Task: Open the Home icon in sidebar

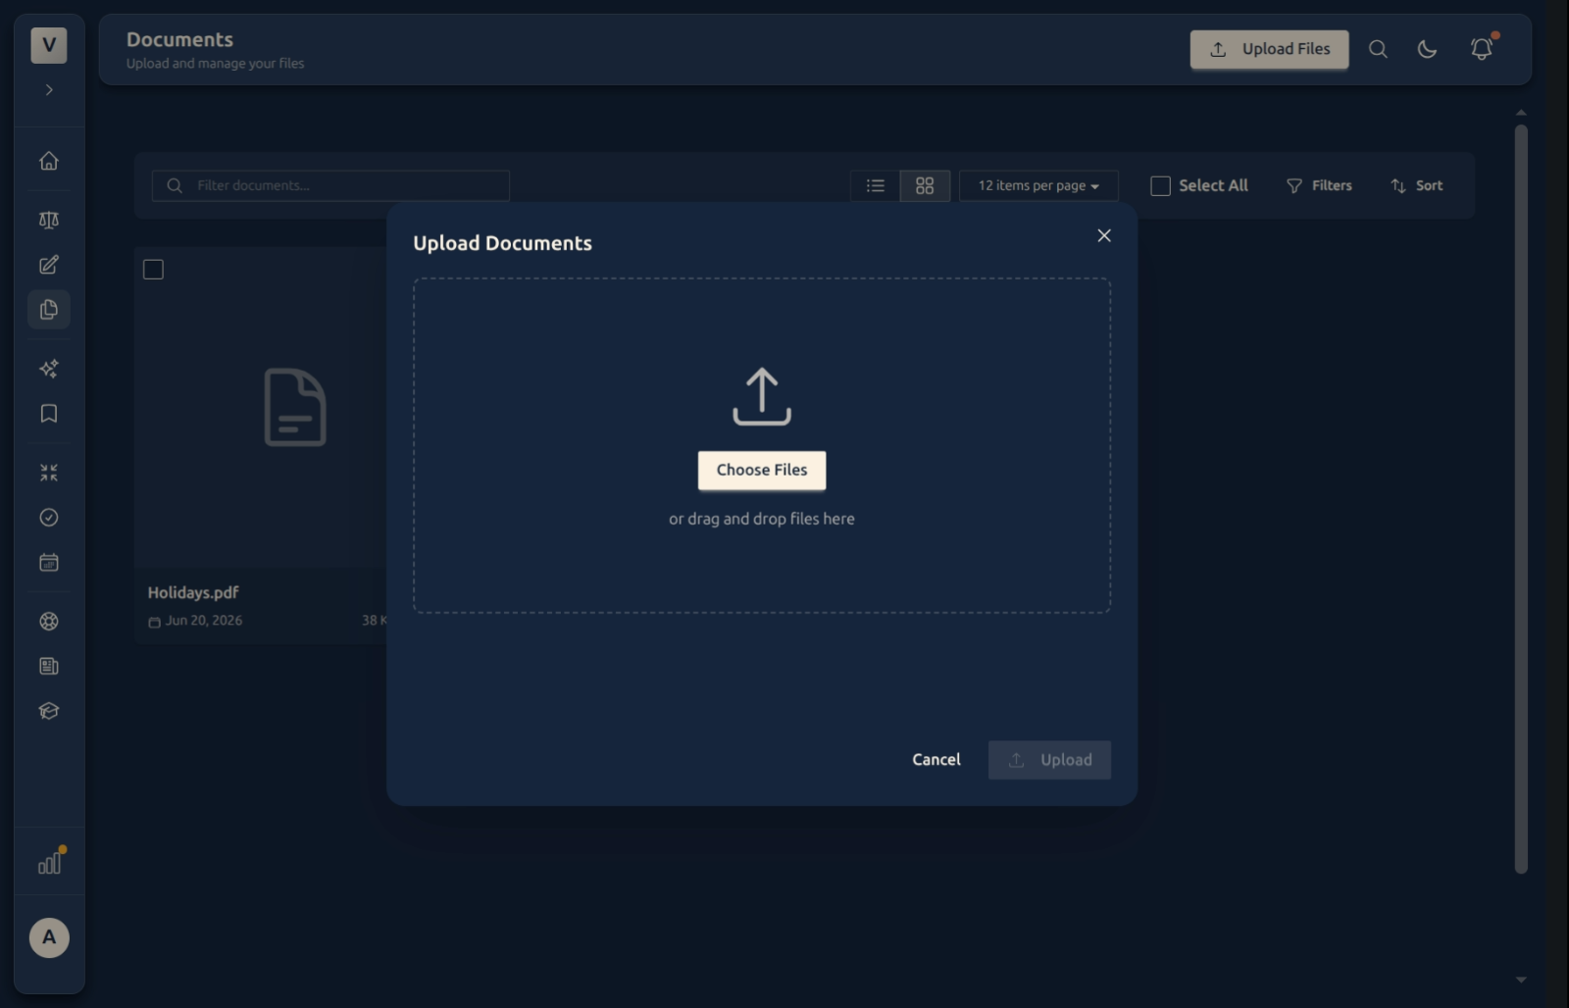Action: pos(49,161)
